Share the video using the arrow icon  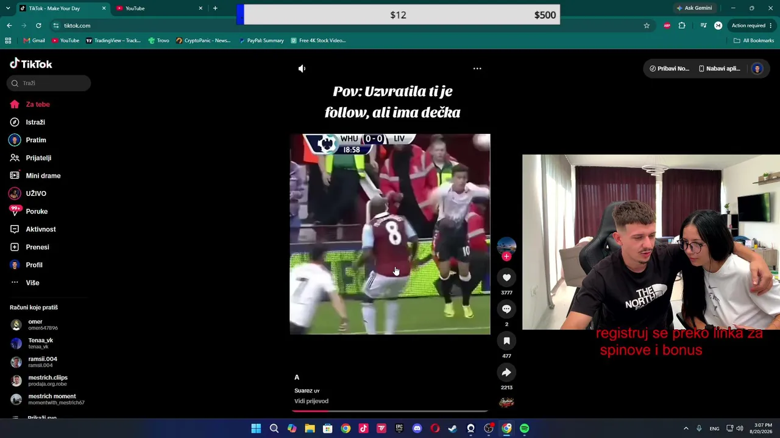coord(506,372)
